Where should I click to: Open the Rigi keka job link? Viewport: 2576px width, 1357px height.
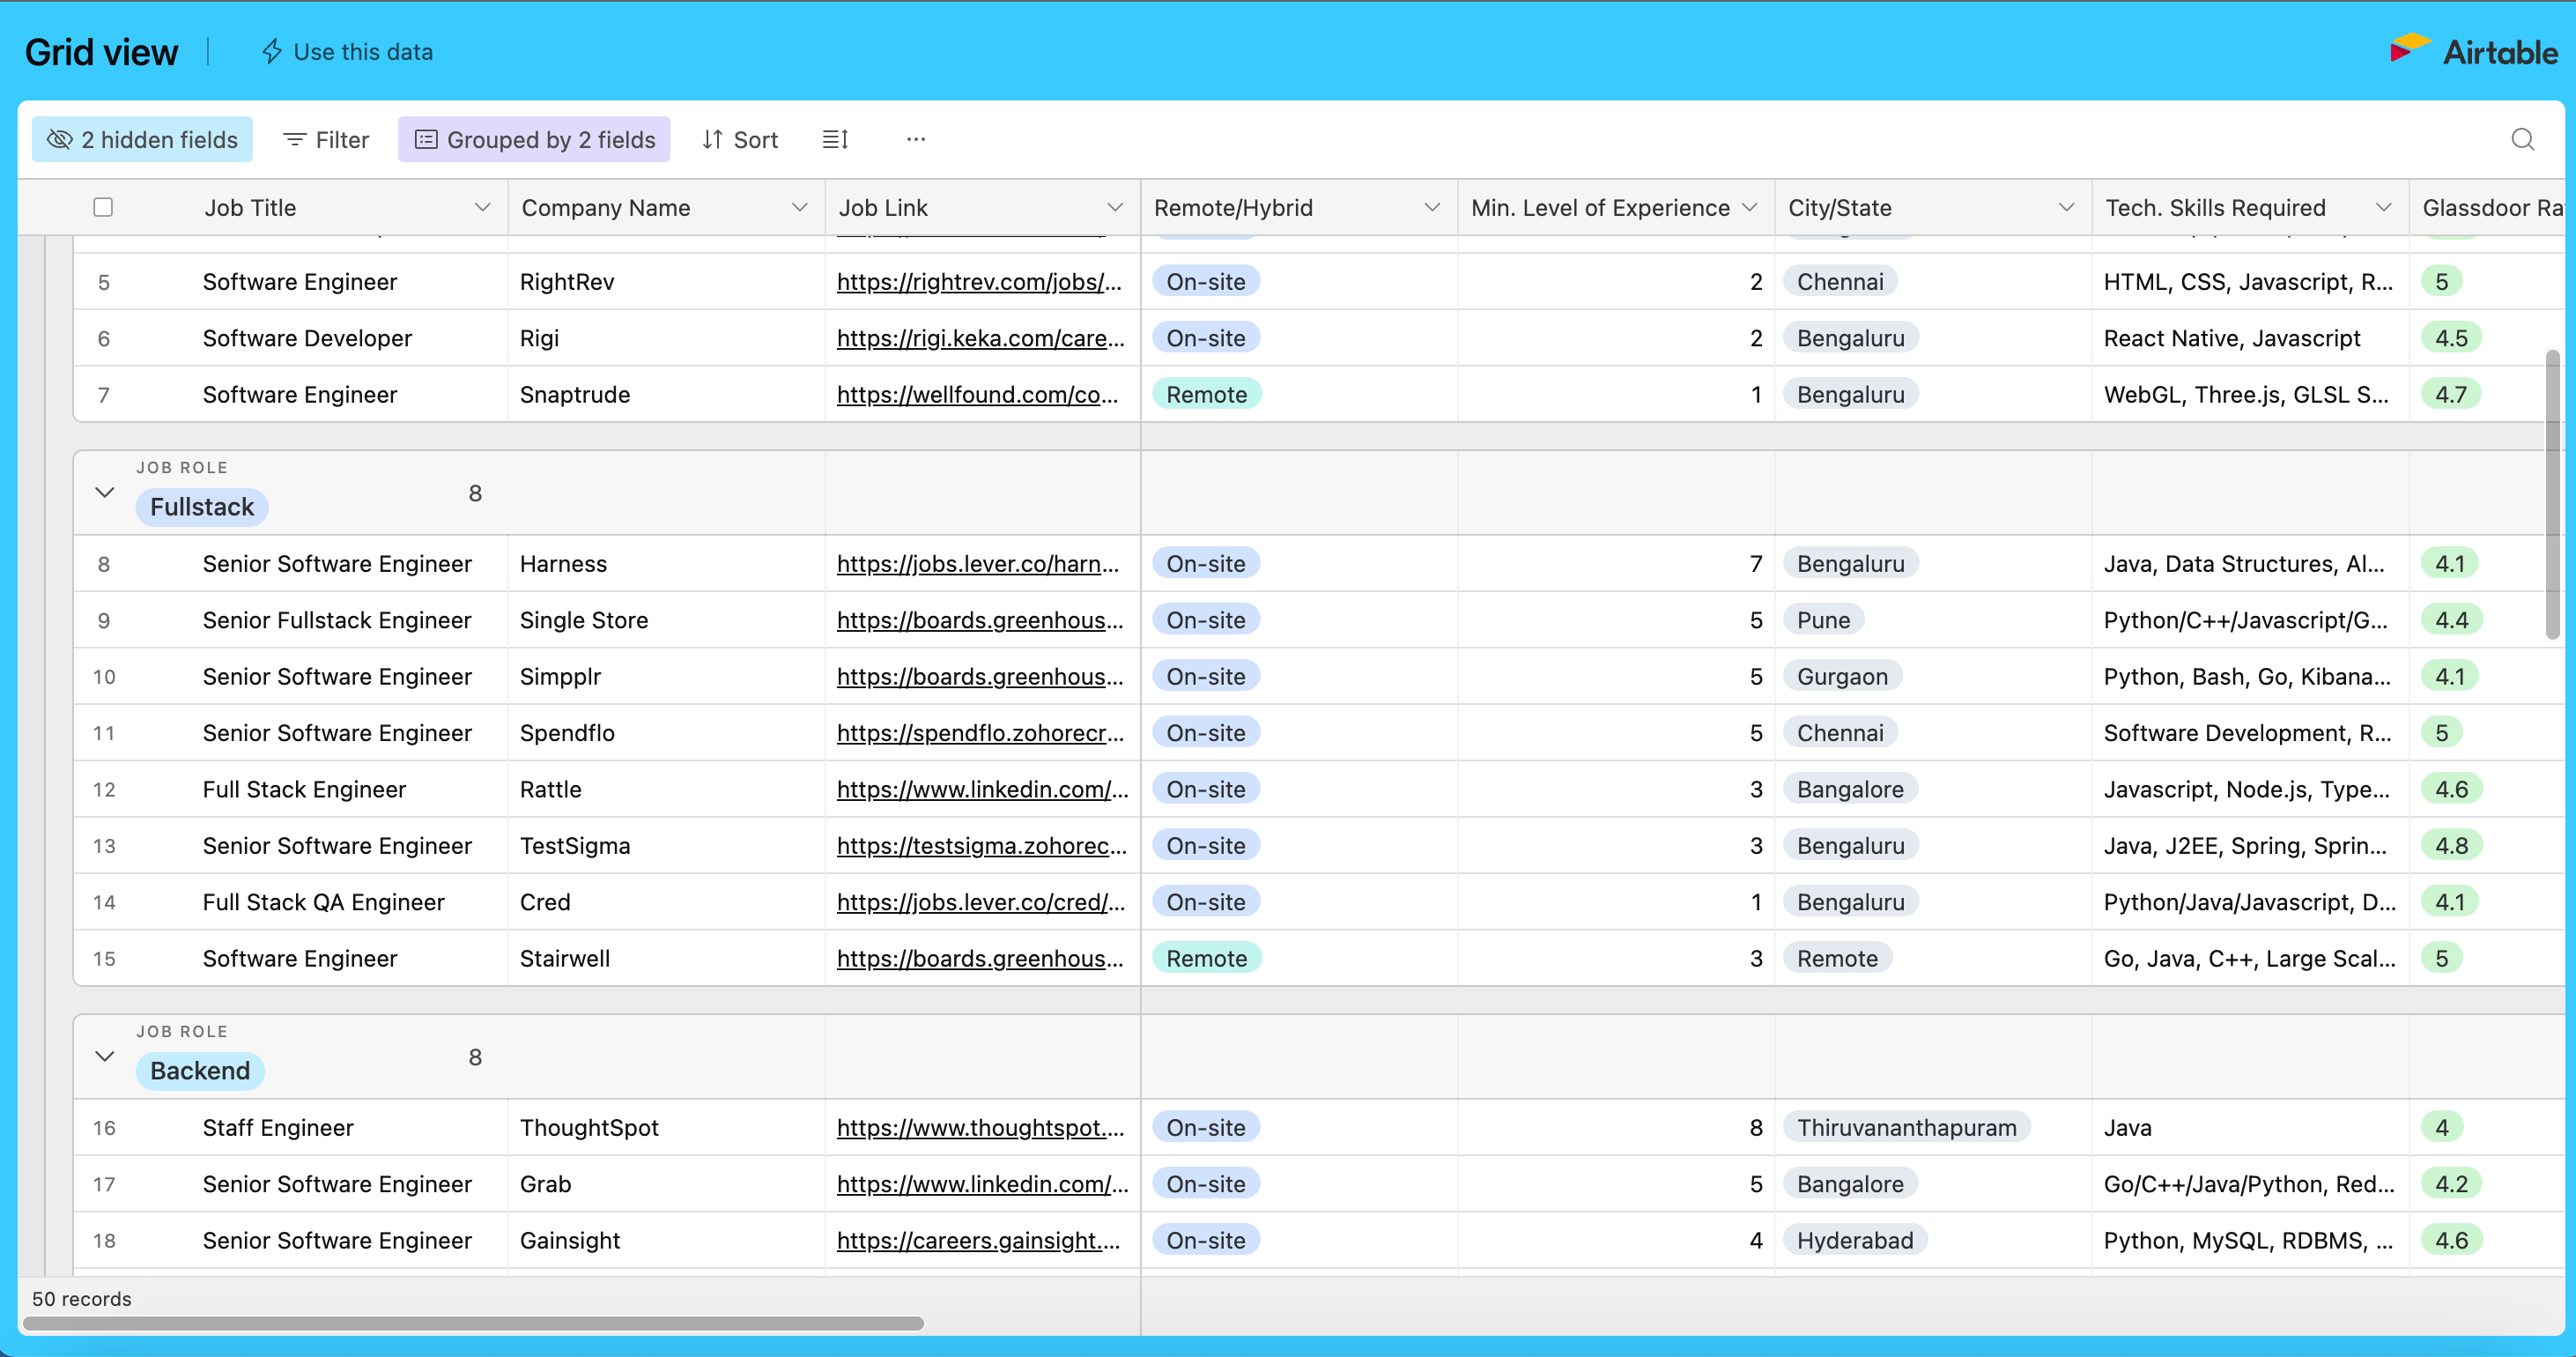click(x=980, y=338)
